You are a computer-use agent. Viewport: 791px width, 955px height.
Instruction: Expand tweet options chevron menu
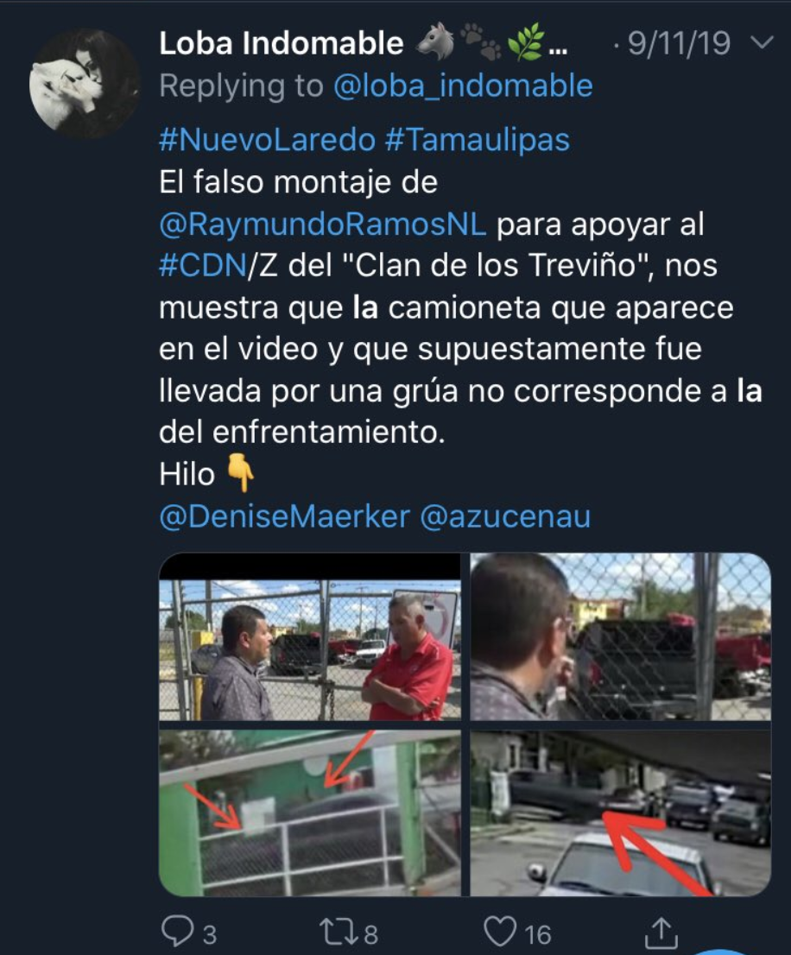click(x=762, y=42)
